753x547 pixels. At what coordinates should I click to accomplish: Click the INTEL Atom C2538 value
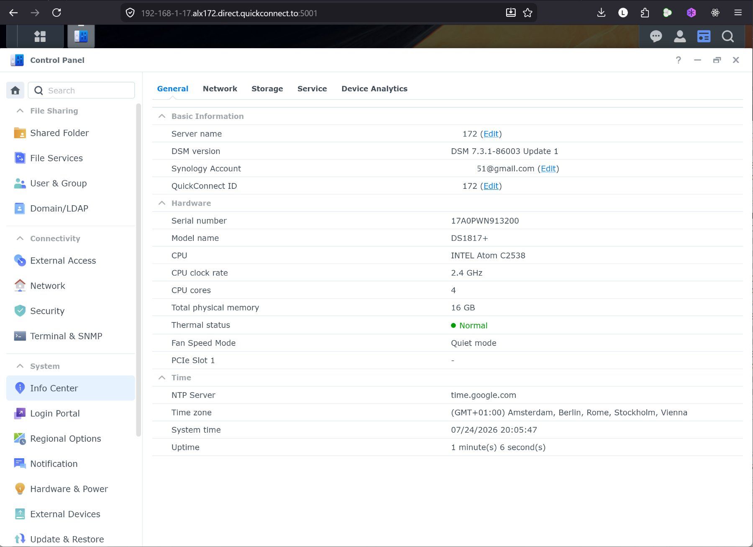(488, 255)
